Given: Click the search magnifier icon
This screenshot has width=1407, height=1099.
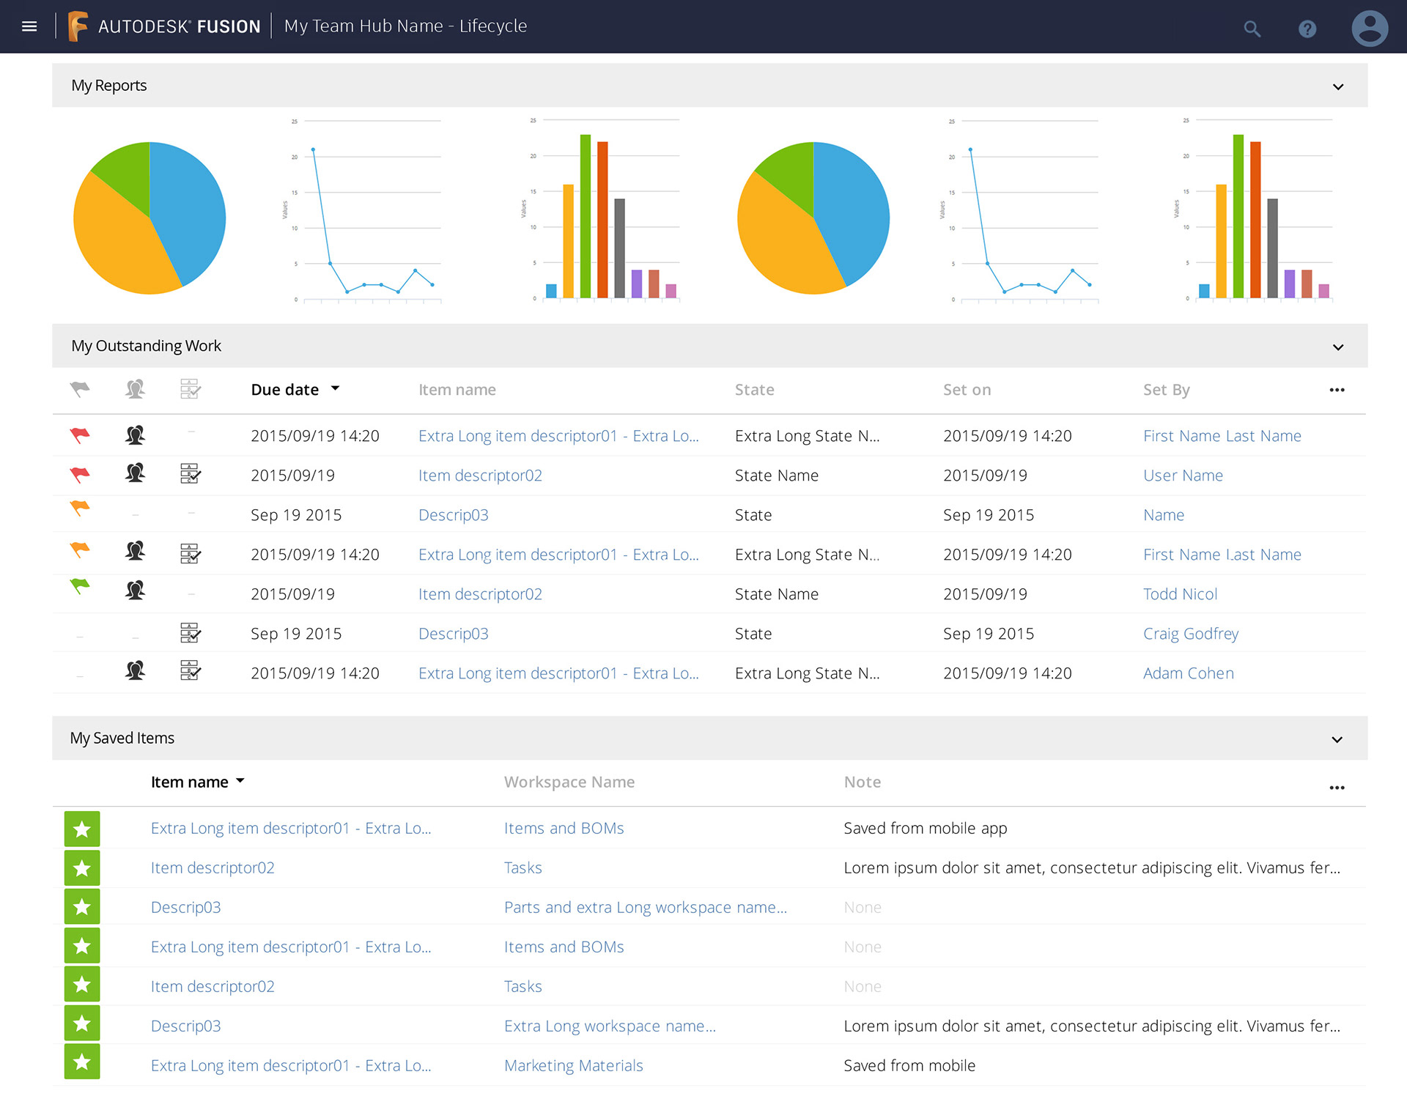Looking at the screenshot, I should tap(1252, 29).
